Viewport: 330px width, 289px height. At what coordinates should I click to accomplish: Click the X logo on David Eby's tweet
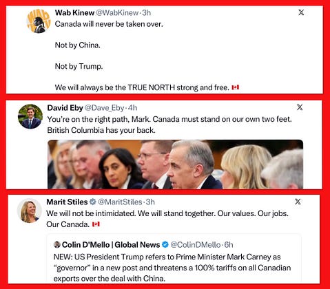point(300,107)
